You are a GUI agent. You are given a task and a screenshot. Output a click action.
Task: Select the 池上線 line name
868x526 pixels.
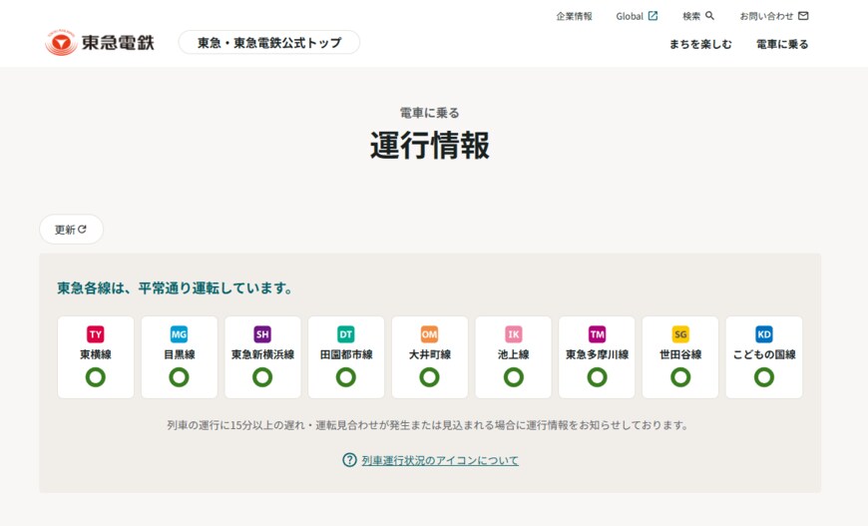point(513,354)
